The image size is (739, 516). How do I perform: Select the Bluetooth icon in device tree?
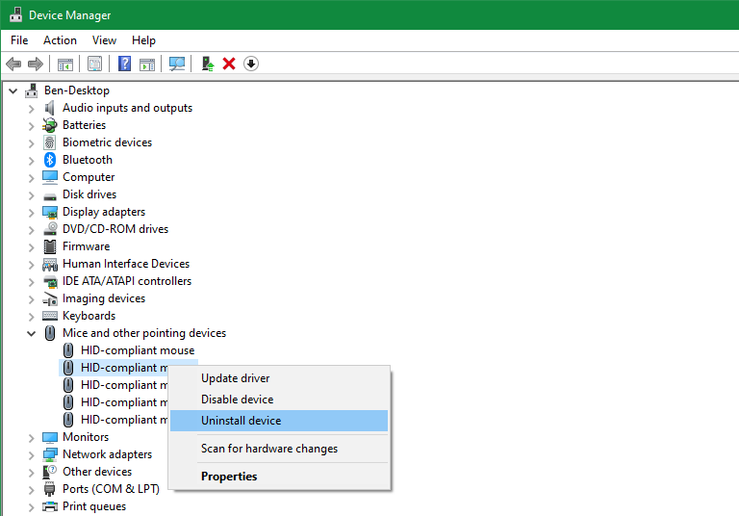click(50, 160)
